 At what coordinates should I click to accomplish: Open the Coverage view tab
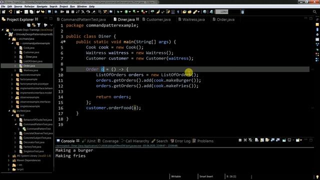(108, 141)
